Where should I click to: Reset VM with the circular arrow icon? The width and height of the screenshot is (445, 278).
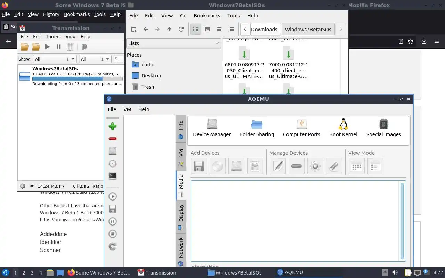tap(112, 246)
